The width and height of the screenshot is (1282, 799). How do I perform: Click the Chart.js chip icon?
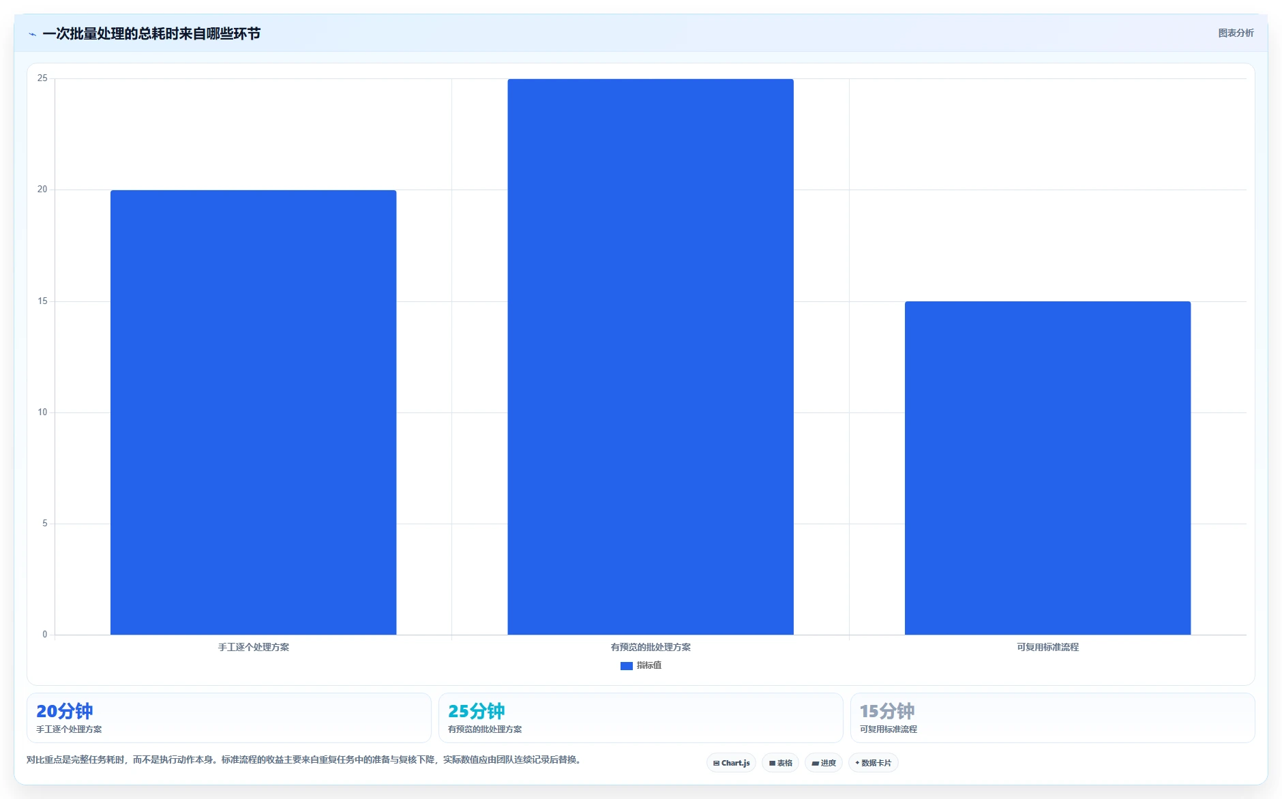click(716, 764)
